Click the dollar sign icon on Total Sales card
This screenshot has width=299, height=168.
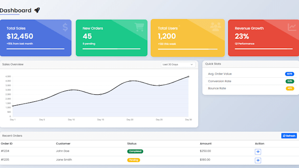pos(65,27)
